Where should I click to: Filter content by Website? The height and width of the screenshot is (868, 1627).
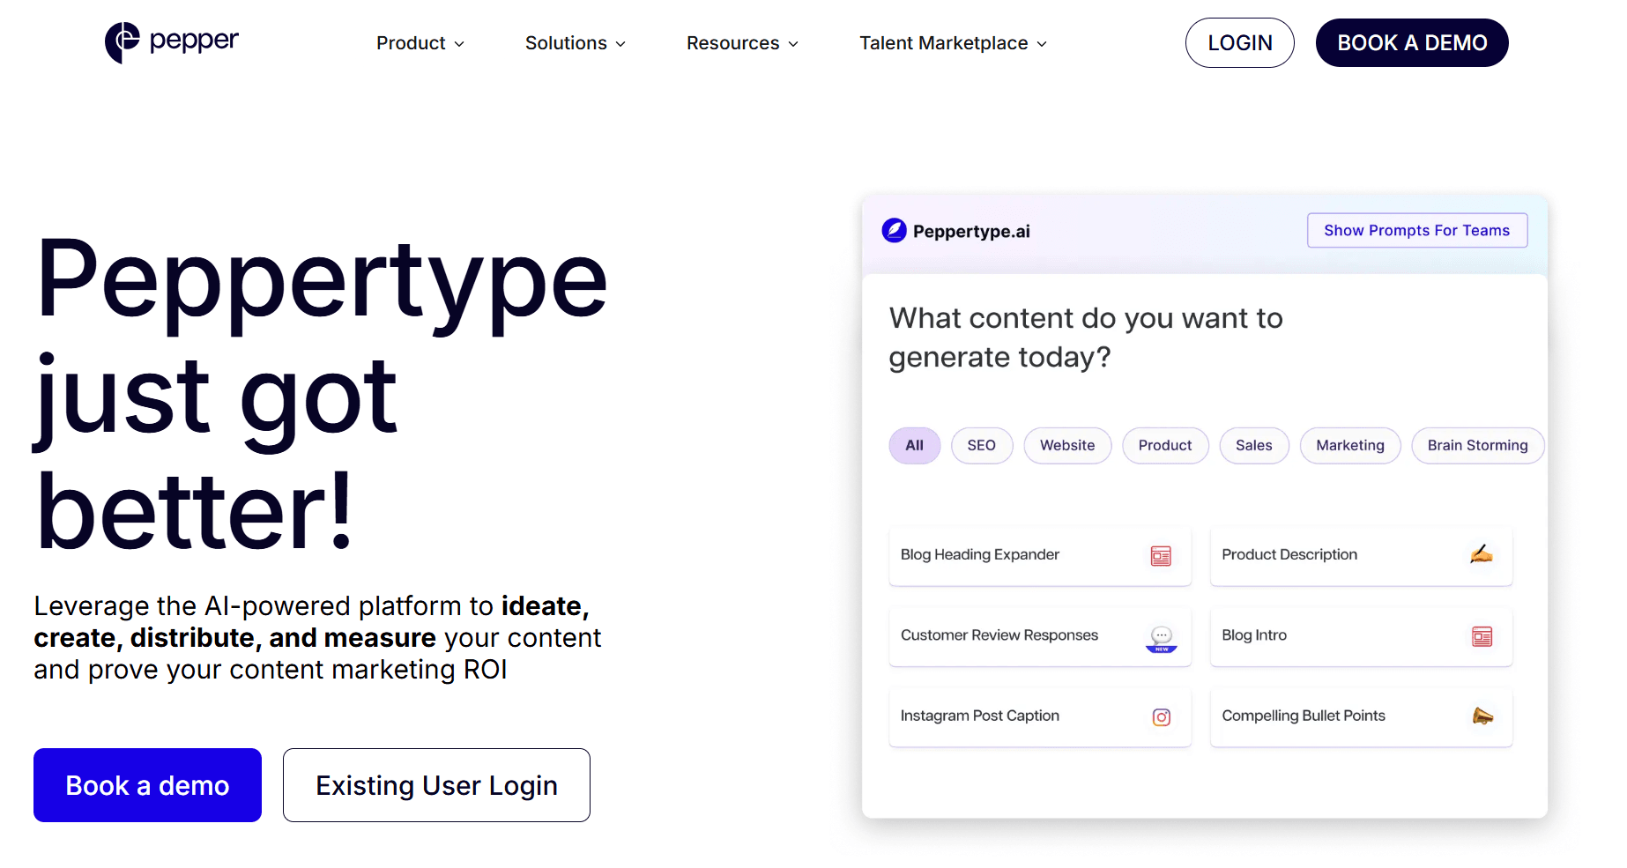point(1067,446)
